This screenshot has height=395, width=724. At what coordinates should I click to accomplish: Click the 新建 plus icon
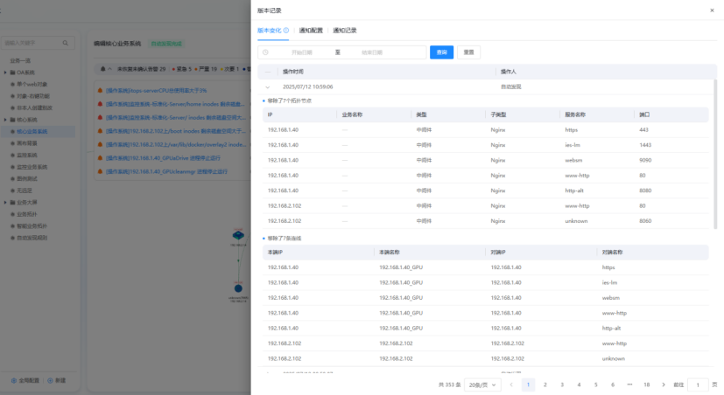click(50, 381)
